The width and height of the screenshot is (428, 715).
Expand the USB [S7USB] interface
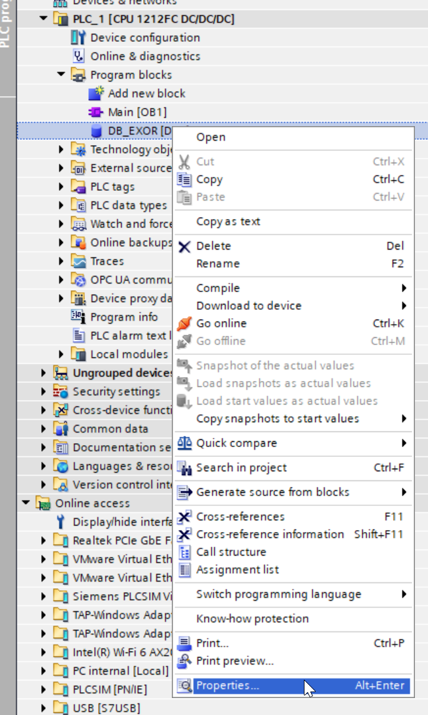click(x=43, y=708)
